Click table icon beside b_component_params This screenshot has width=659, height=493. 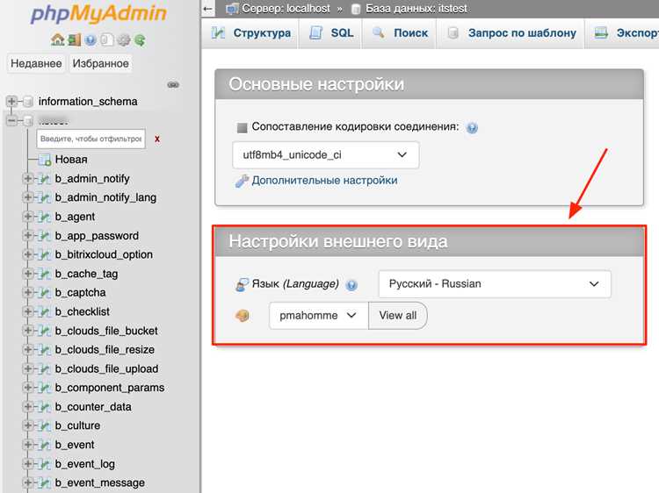point(44,388)
